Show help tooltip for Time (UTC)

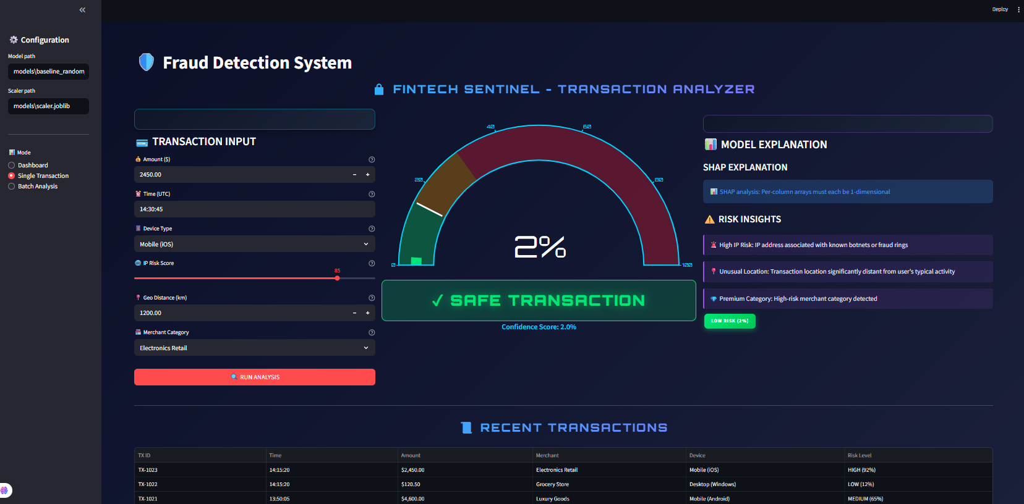(372, 194)
